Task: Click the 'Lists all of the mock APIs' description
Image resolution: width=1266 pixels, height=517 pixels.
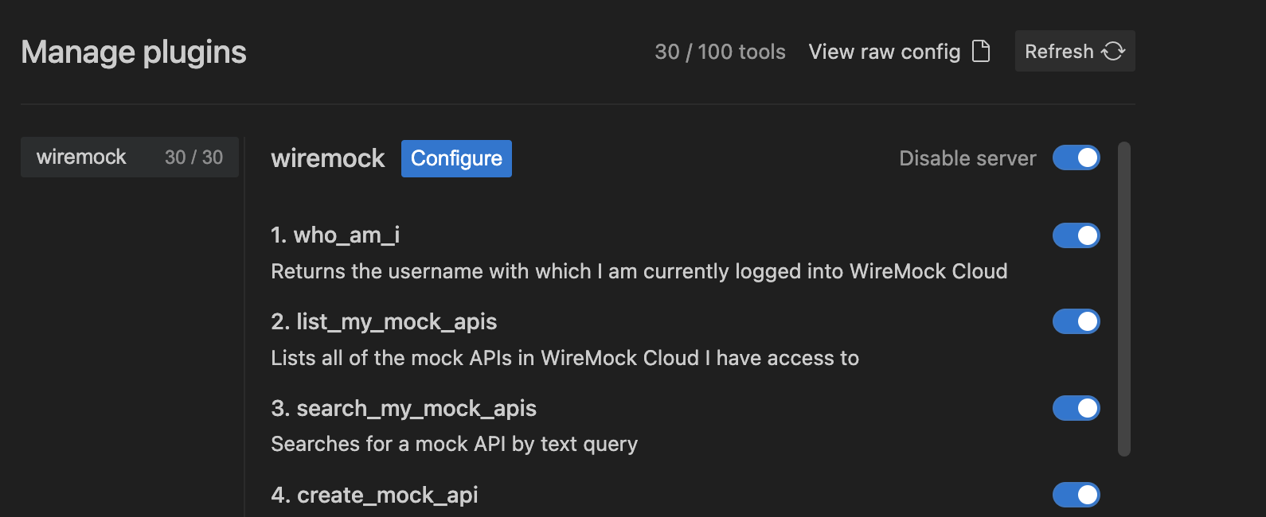Action: pos(565,358)
